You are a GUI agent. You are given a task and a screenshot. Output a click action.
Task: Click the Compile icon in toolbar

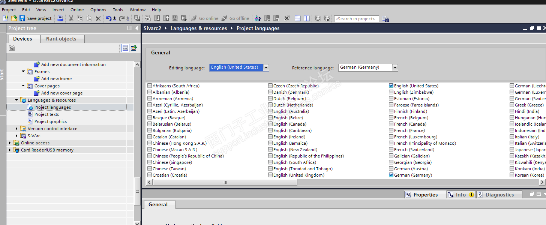148,18
